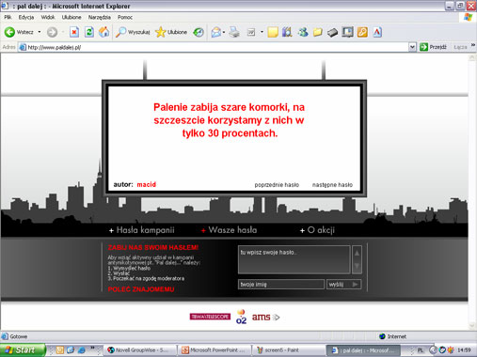Show the następne hasło slogan

pos(332,185)
